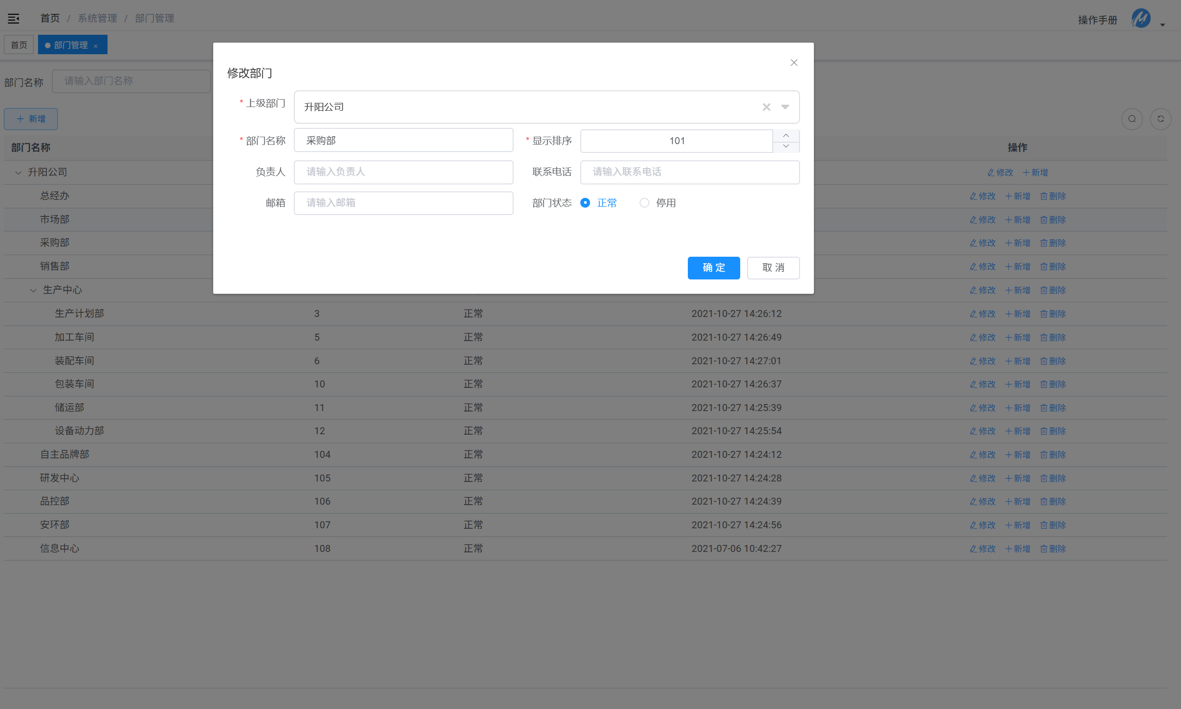
Task: Select the 正常 status radio button
Action: (x=585, y=203)
